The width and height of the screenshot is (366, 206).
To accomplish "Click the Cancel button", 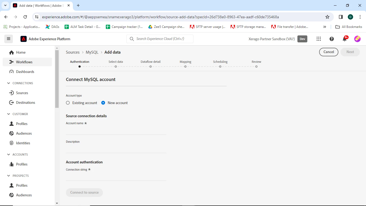I will (329, 52).
